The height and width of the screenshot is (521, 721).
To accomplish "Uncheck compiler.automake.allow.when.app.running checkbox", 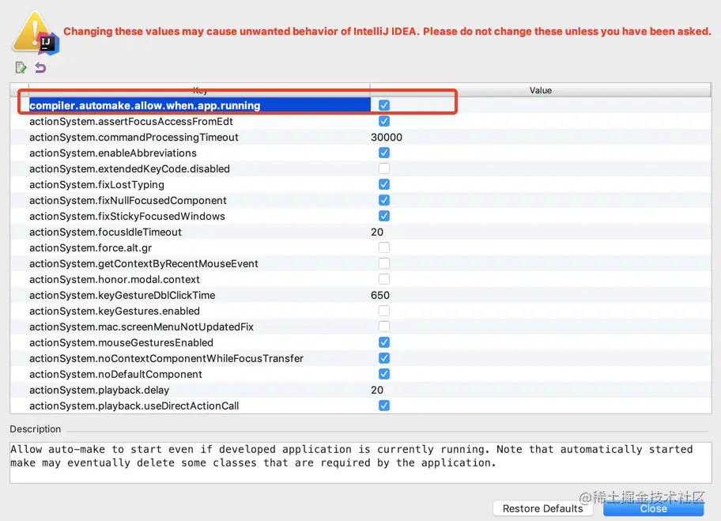I will click(384, 105).
